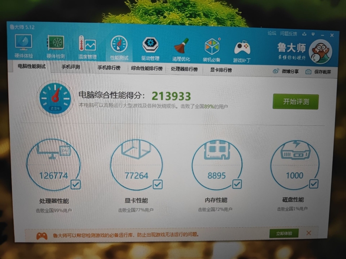Click the banner message about game runtime libraries

click(125, 235)
